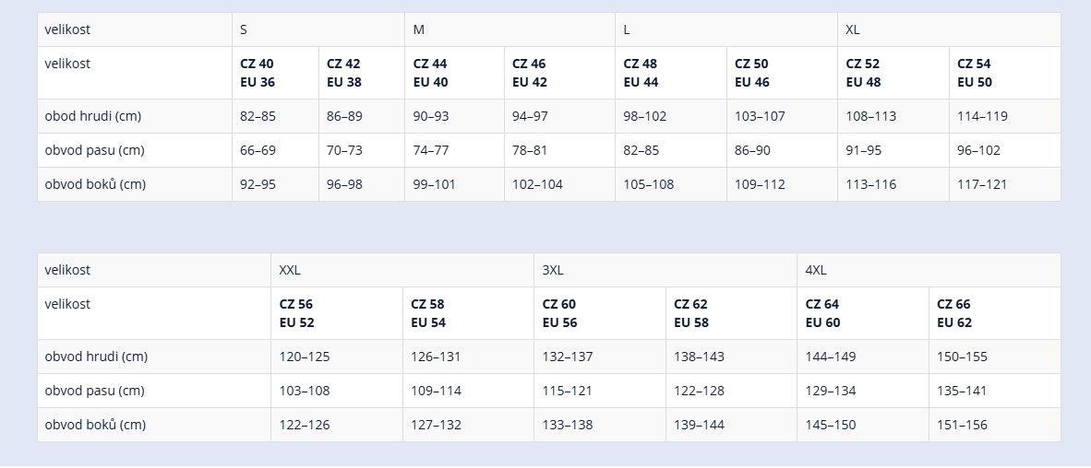Select the XL size header cell
The width and height of the screenshot is (1091, 468).
click(949, 29)
